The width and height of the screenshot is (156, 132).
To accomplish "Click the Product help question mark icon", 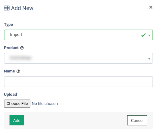I will (x=22, y=48).
